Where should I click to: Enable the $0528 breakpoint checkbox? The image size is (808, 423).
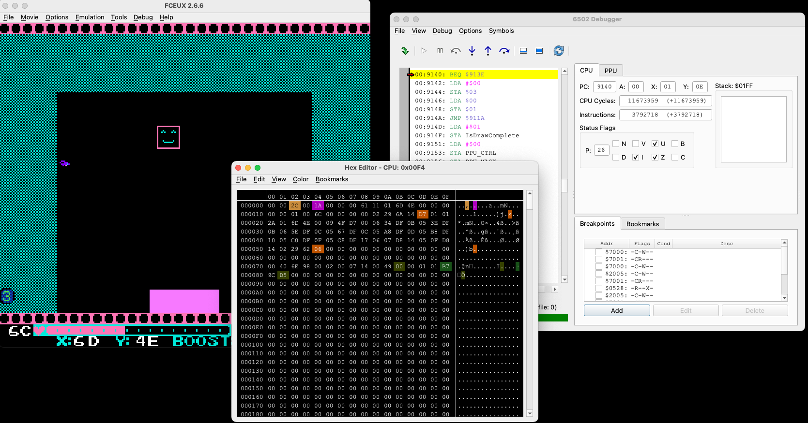pos(599,288)
